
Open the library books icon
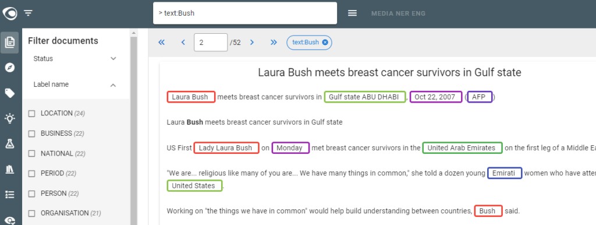coord(10,170)
